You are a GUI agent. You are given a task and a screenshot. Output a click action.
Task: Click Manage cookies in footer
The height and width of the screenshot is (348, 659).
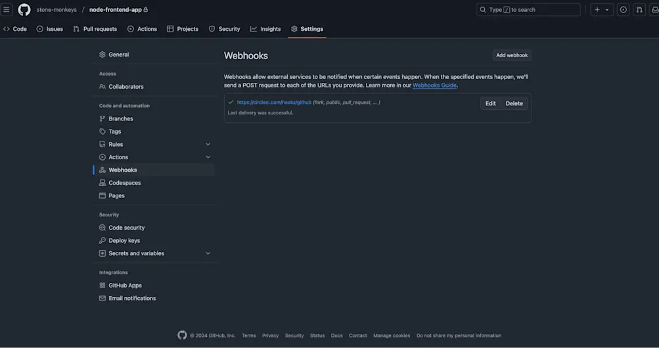(392, 336)
